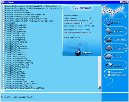The width and height of the screenshot is (129, 102).
Task: Check the Offline Web Pages row
Action: 4,17
